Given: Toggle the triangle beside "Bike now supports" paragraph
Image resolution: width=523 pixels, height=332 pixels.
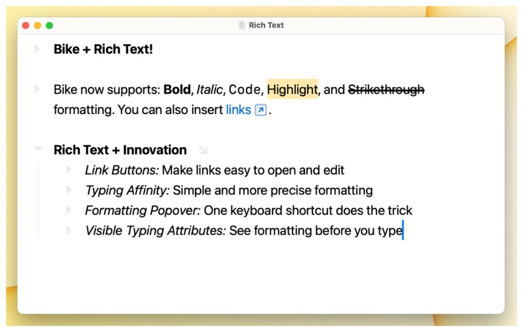Looking at the screenshot, I should point(37,89).
